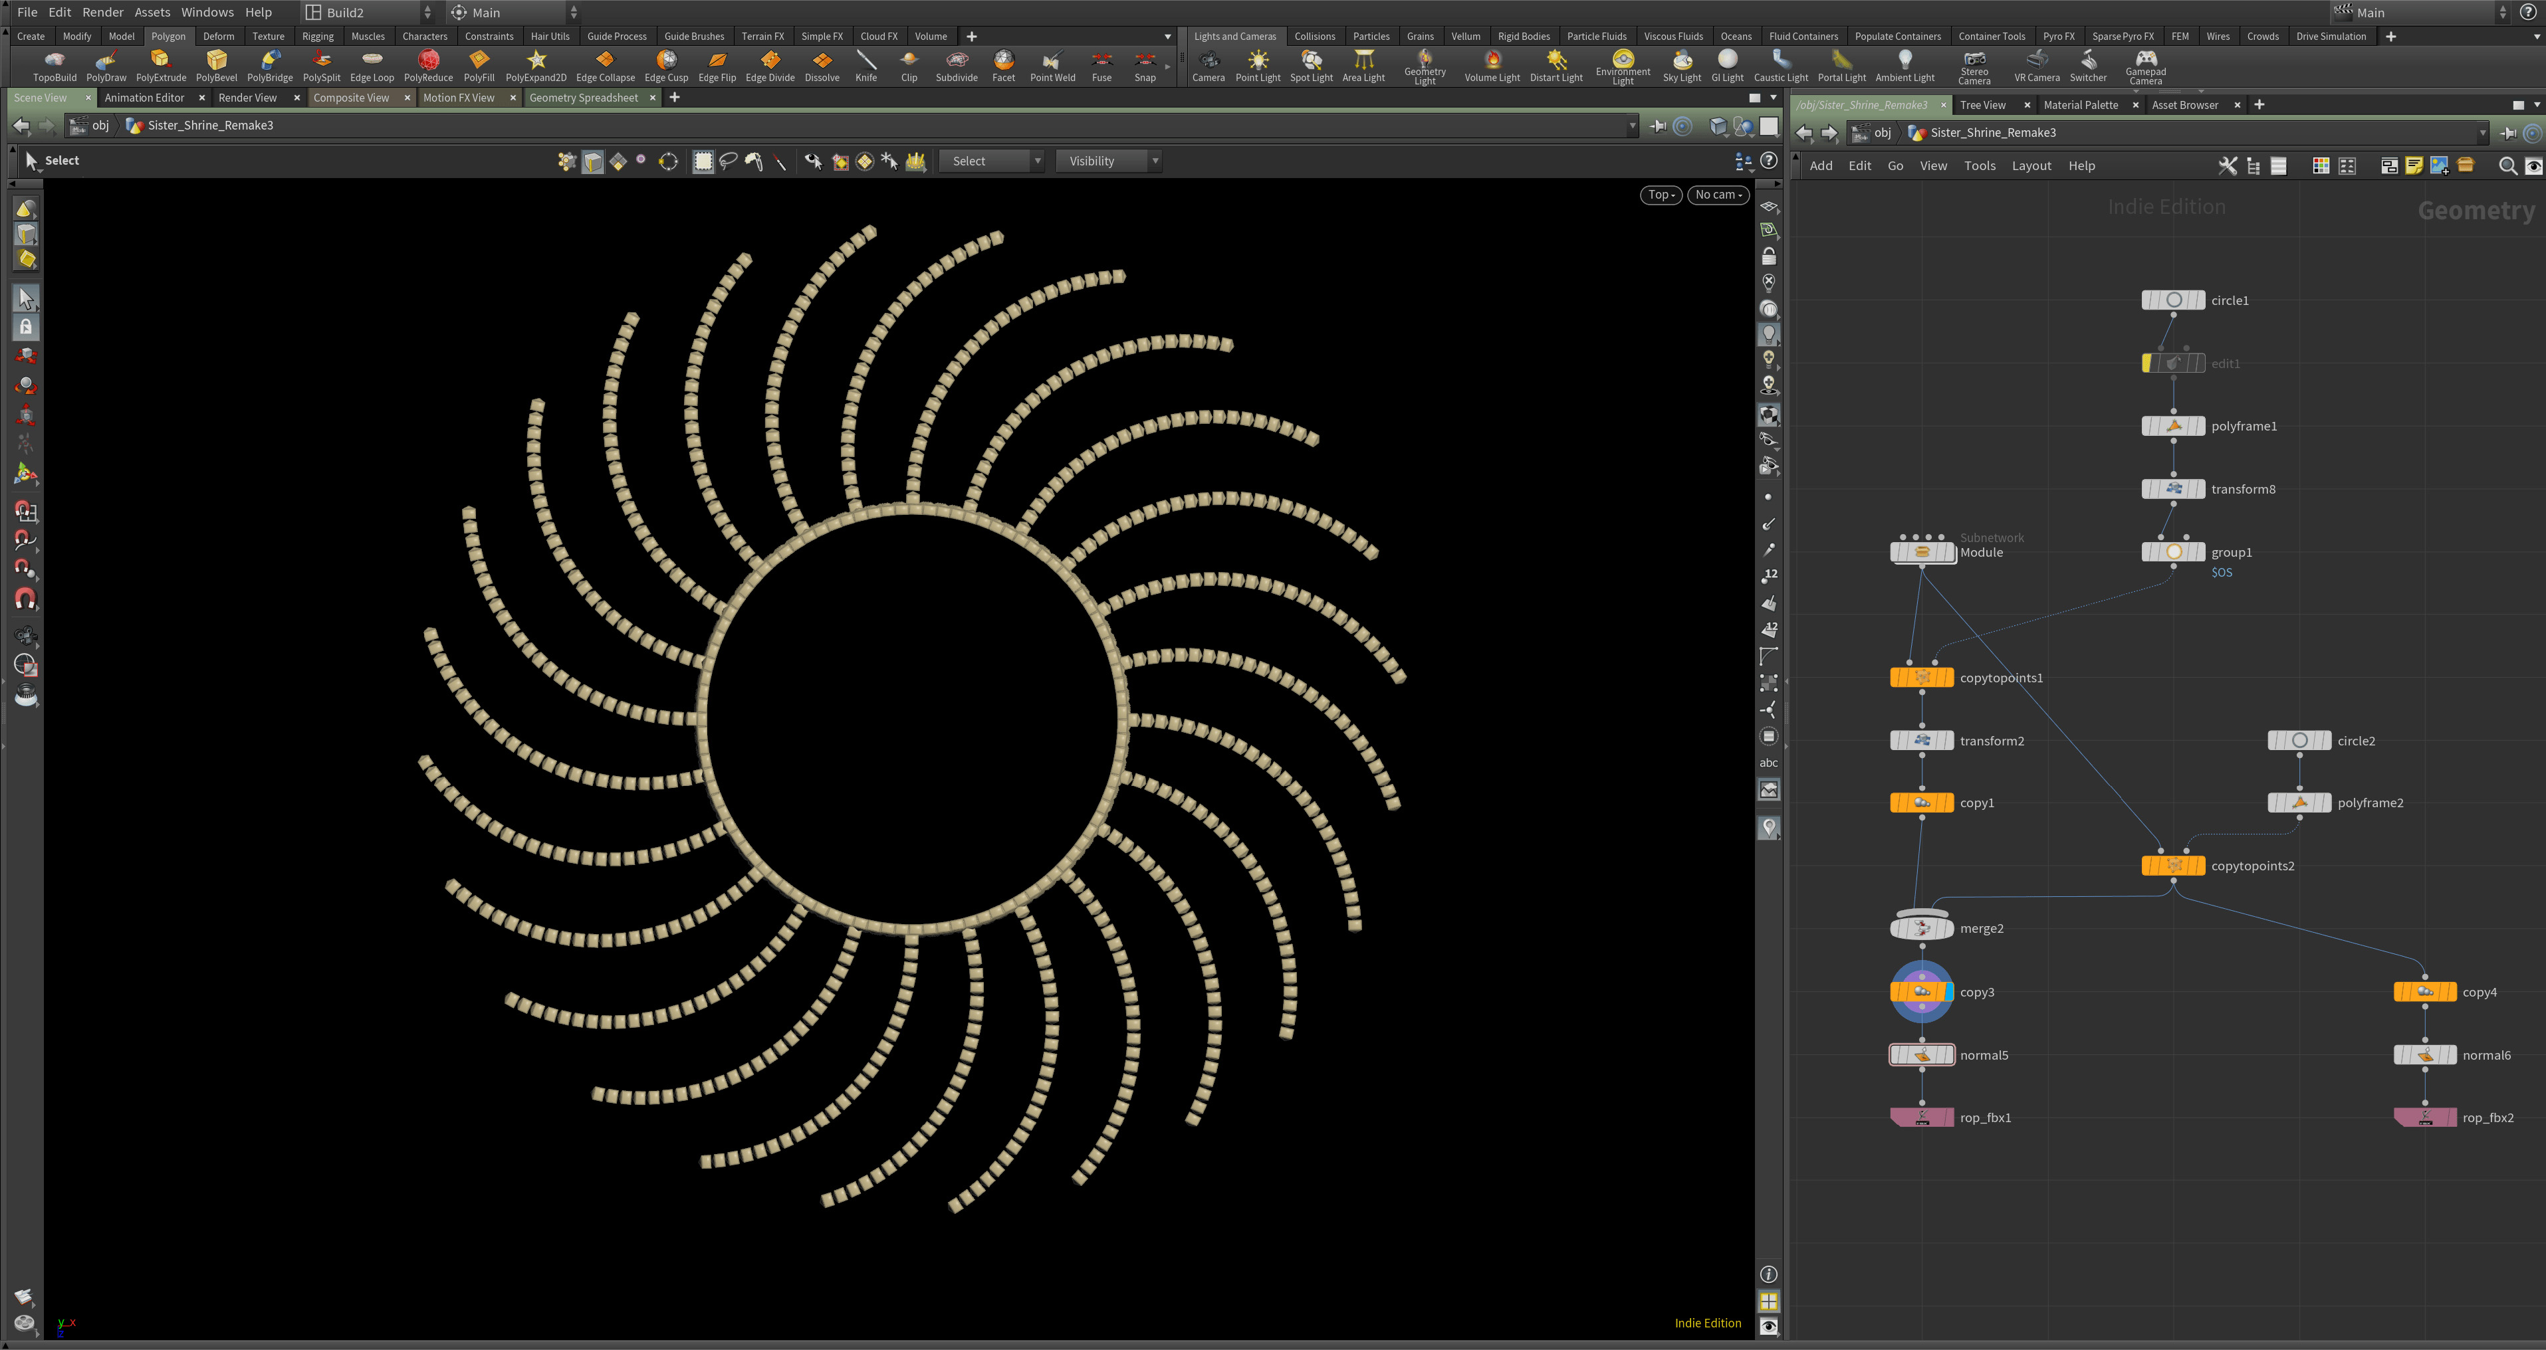Toggle display flag on copy3 node
This screenshot has height=1350, width=2546.
click(1948, 993)
